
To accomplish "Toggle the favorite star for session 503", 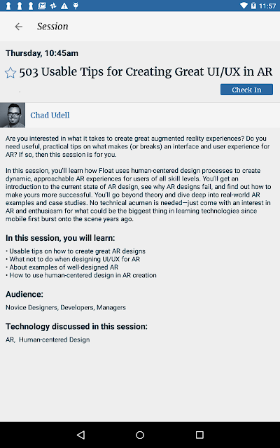I will point(10,73).
